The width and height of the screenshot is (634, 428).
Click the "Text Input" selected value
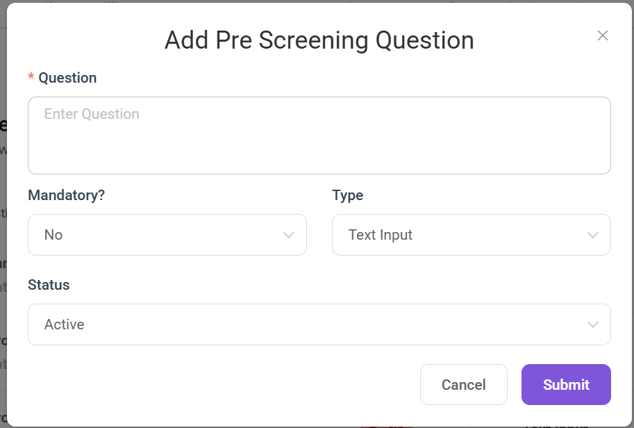pyautogui.click(x=381, y=235)
